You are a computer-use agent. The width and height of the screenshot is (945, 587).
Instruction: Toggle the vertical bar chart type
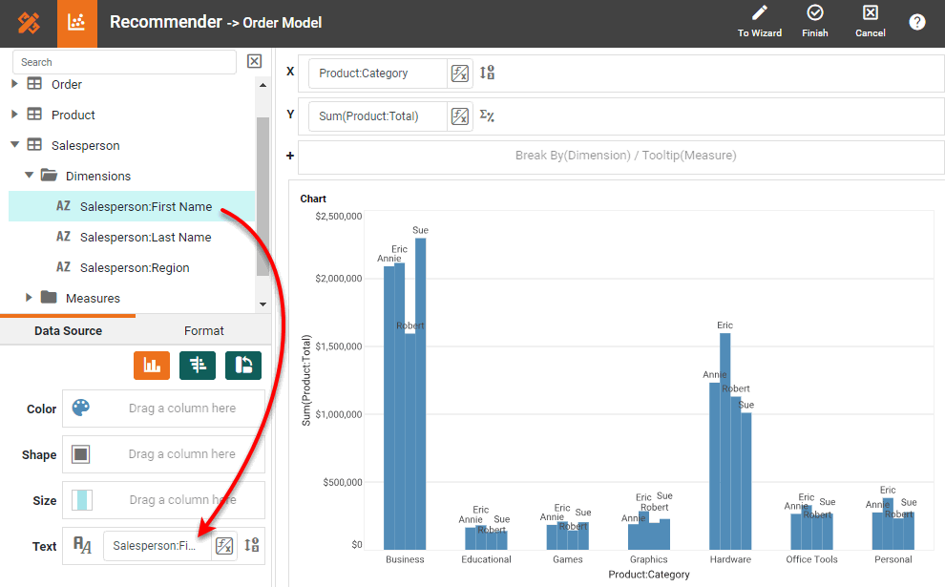pos(152,366)
